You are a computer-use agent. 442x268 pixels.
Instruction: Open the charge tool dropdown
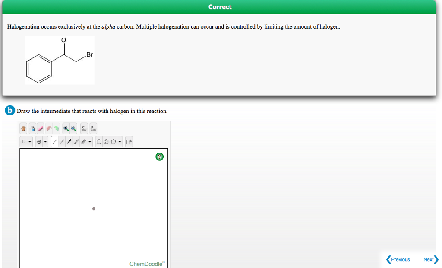(x=45, y=141)
